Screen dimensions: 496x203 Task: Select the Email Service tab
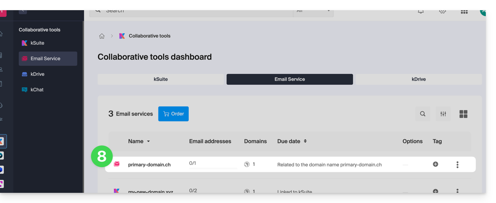pyautogui.click(x=290, y=79)
